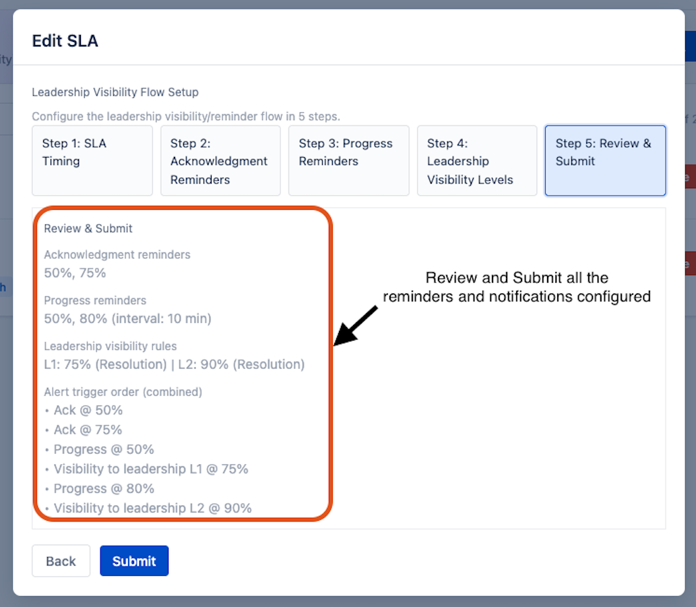Click the Submit button
696x607 pixels.
click(134, 560)
